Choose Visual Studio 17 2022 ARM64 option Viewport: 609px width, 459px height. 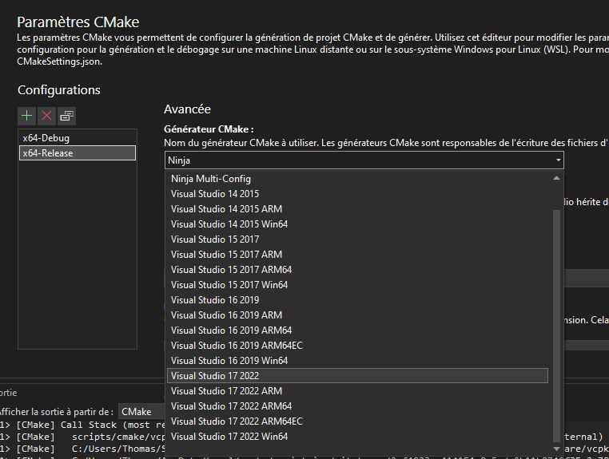click(x=231, y=406)
